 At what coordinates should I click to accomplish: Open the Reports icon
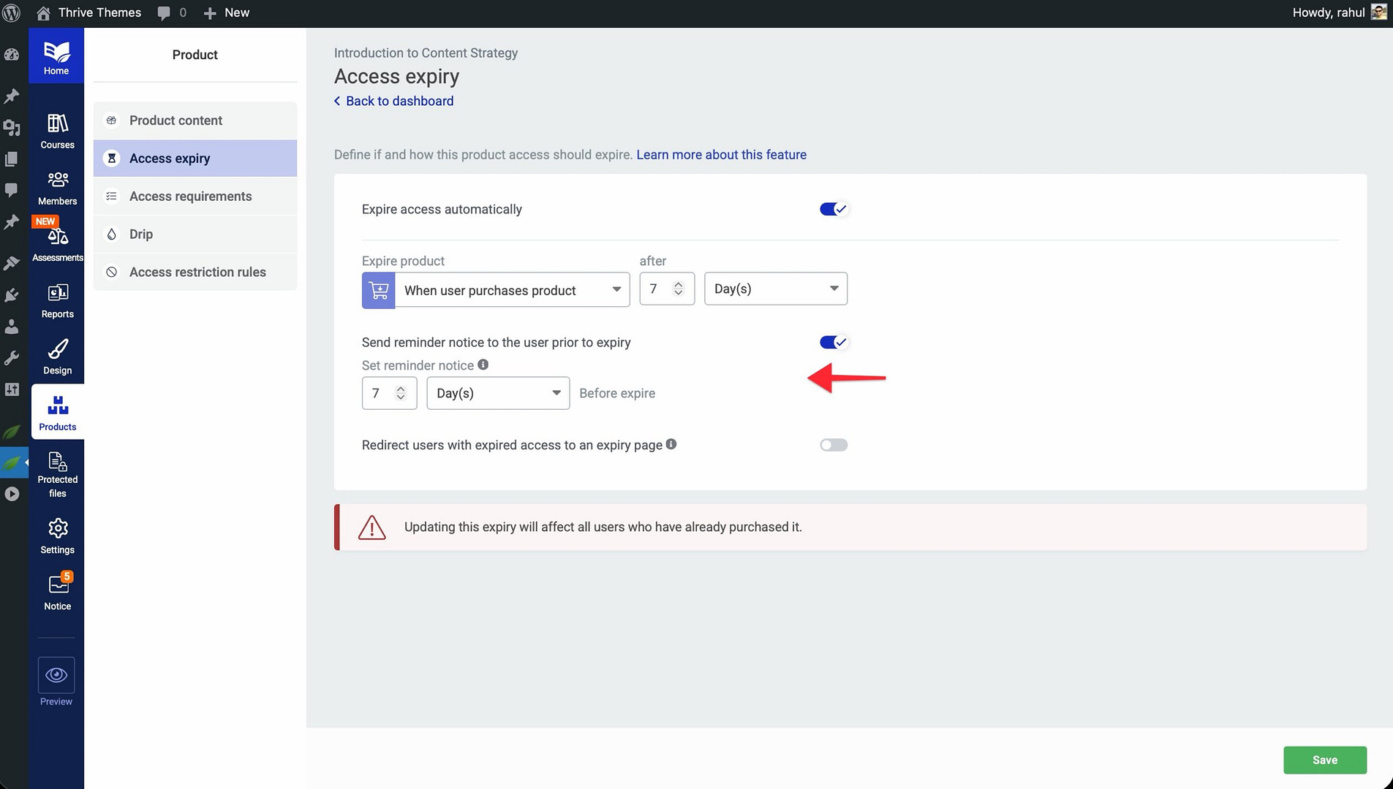[x=57, y=294]
